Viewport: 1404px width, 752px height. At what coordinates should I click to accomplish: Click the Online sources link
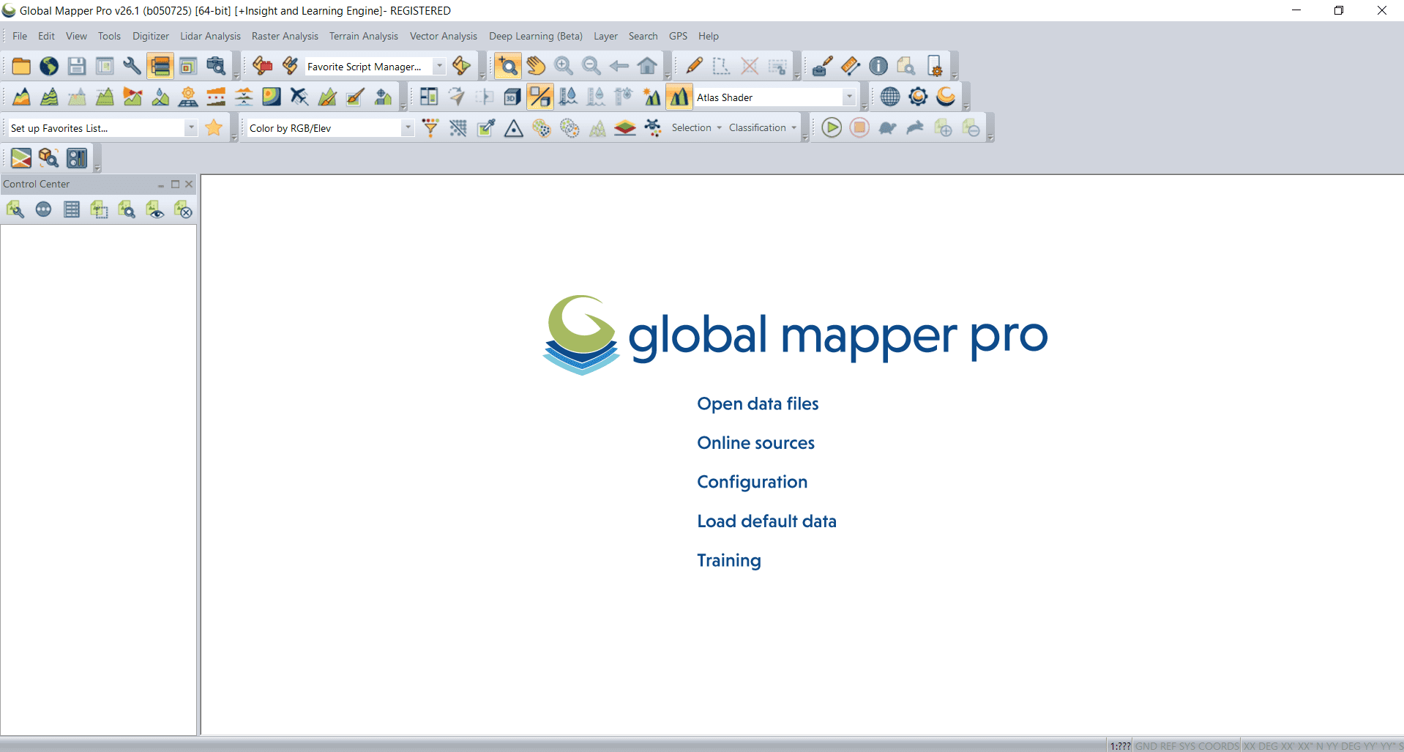pyautogui.click(x=755, y=442)
